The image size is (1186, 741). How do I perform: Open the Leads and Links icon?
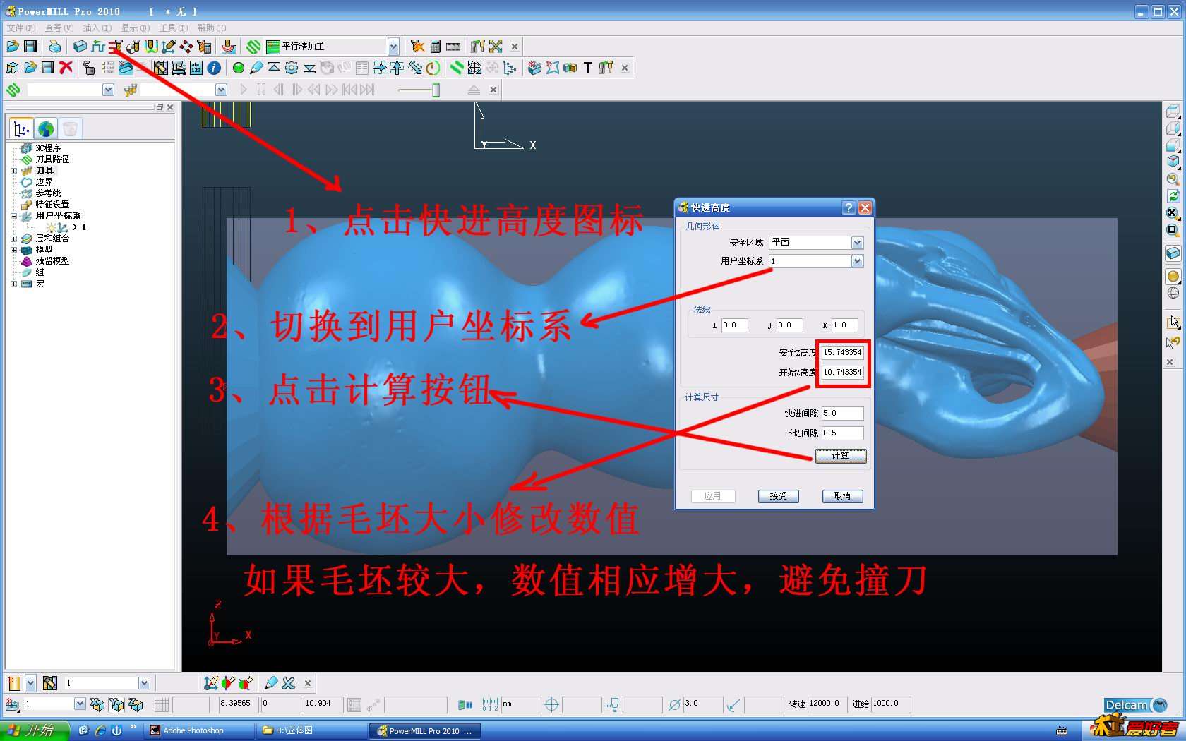151,47
